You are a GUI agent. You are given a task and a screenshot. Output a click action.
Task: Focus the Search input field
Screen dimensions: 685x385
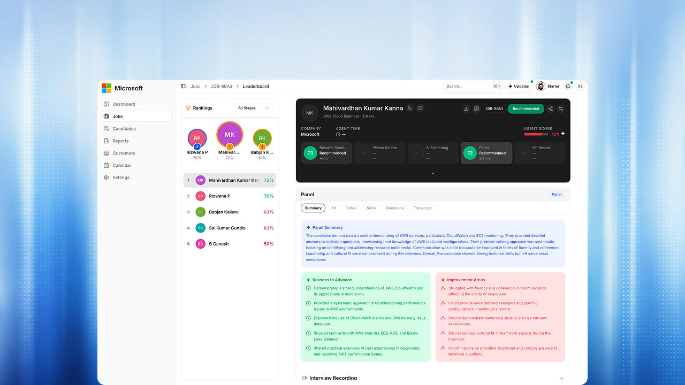473,86
